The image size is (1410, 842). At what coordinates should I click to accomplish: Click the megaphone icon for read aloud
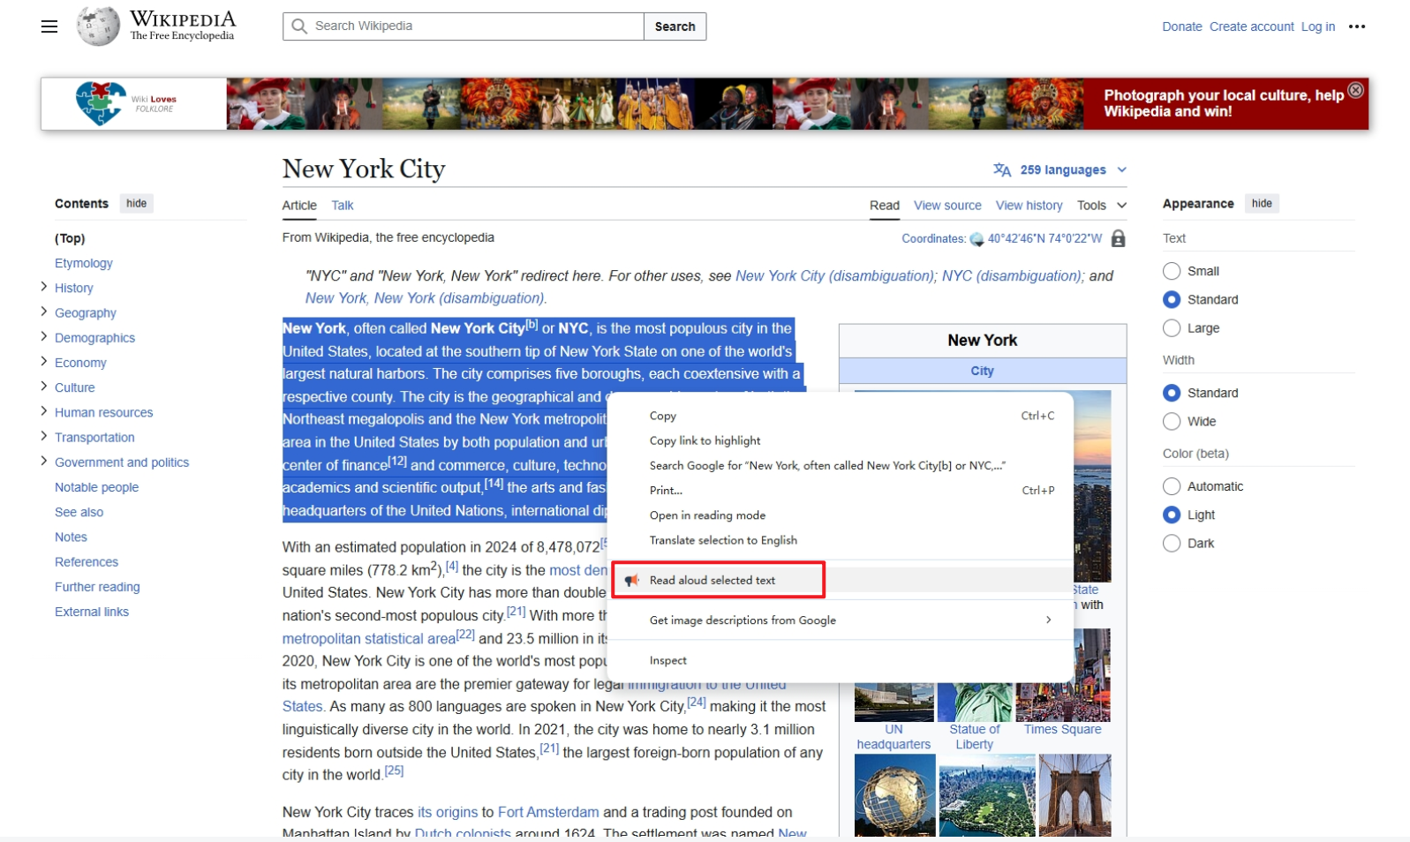pyautogui.click(x=631, y=580)
